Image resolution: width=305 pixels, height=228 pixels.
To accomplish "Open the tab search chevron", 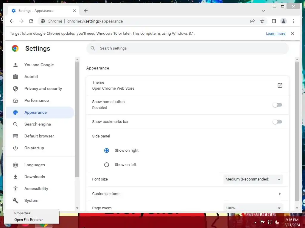I will [x=263, y=11].
